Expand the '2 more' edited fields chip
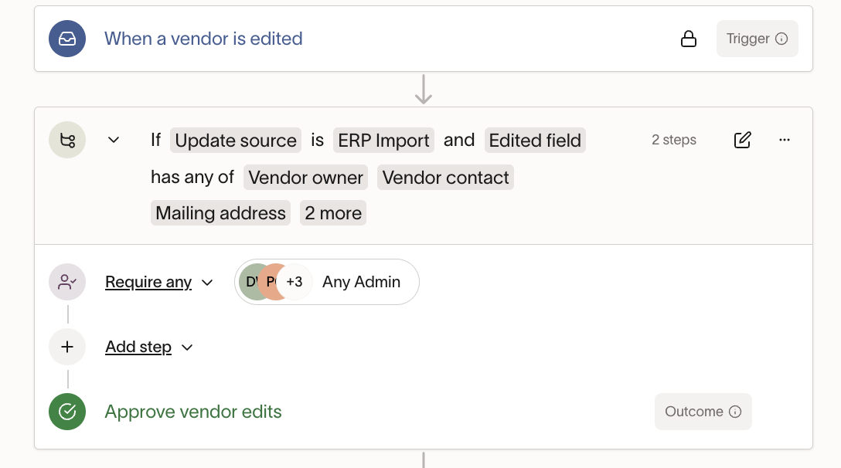This screenshot has width=841, height=468. pos(333,213)
